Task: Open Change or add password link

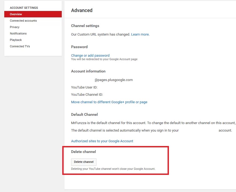Action: (90, 55)
